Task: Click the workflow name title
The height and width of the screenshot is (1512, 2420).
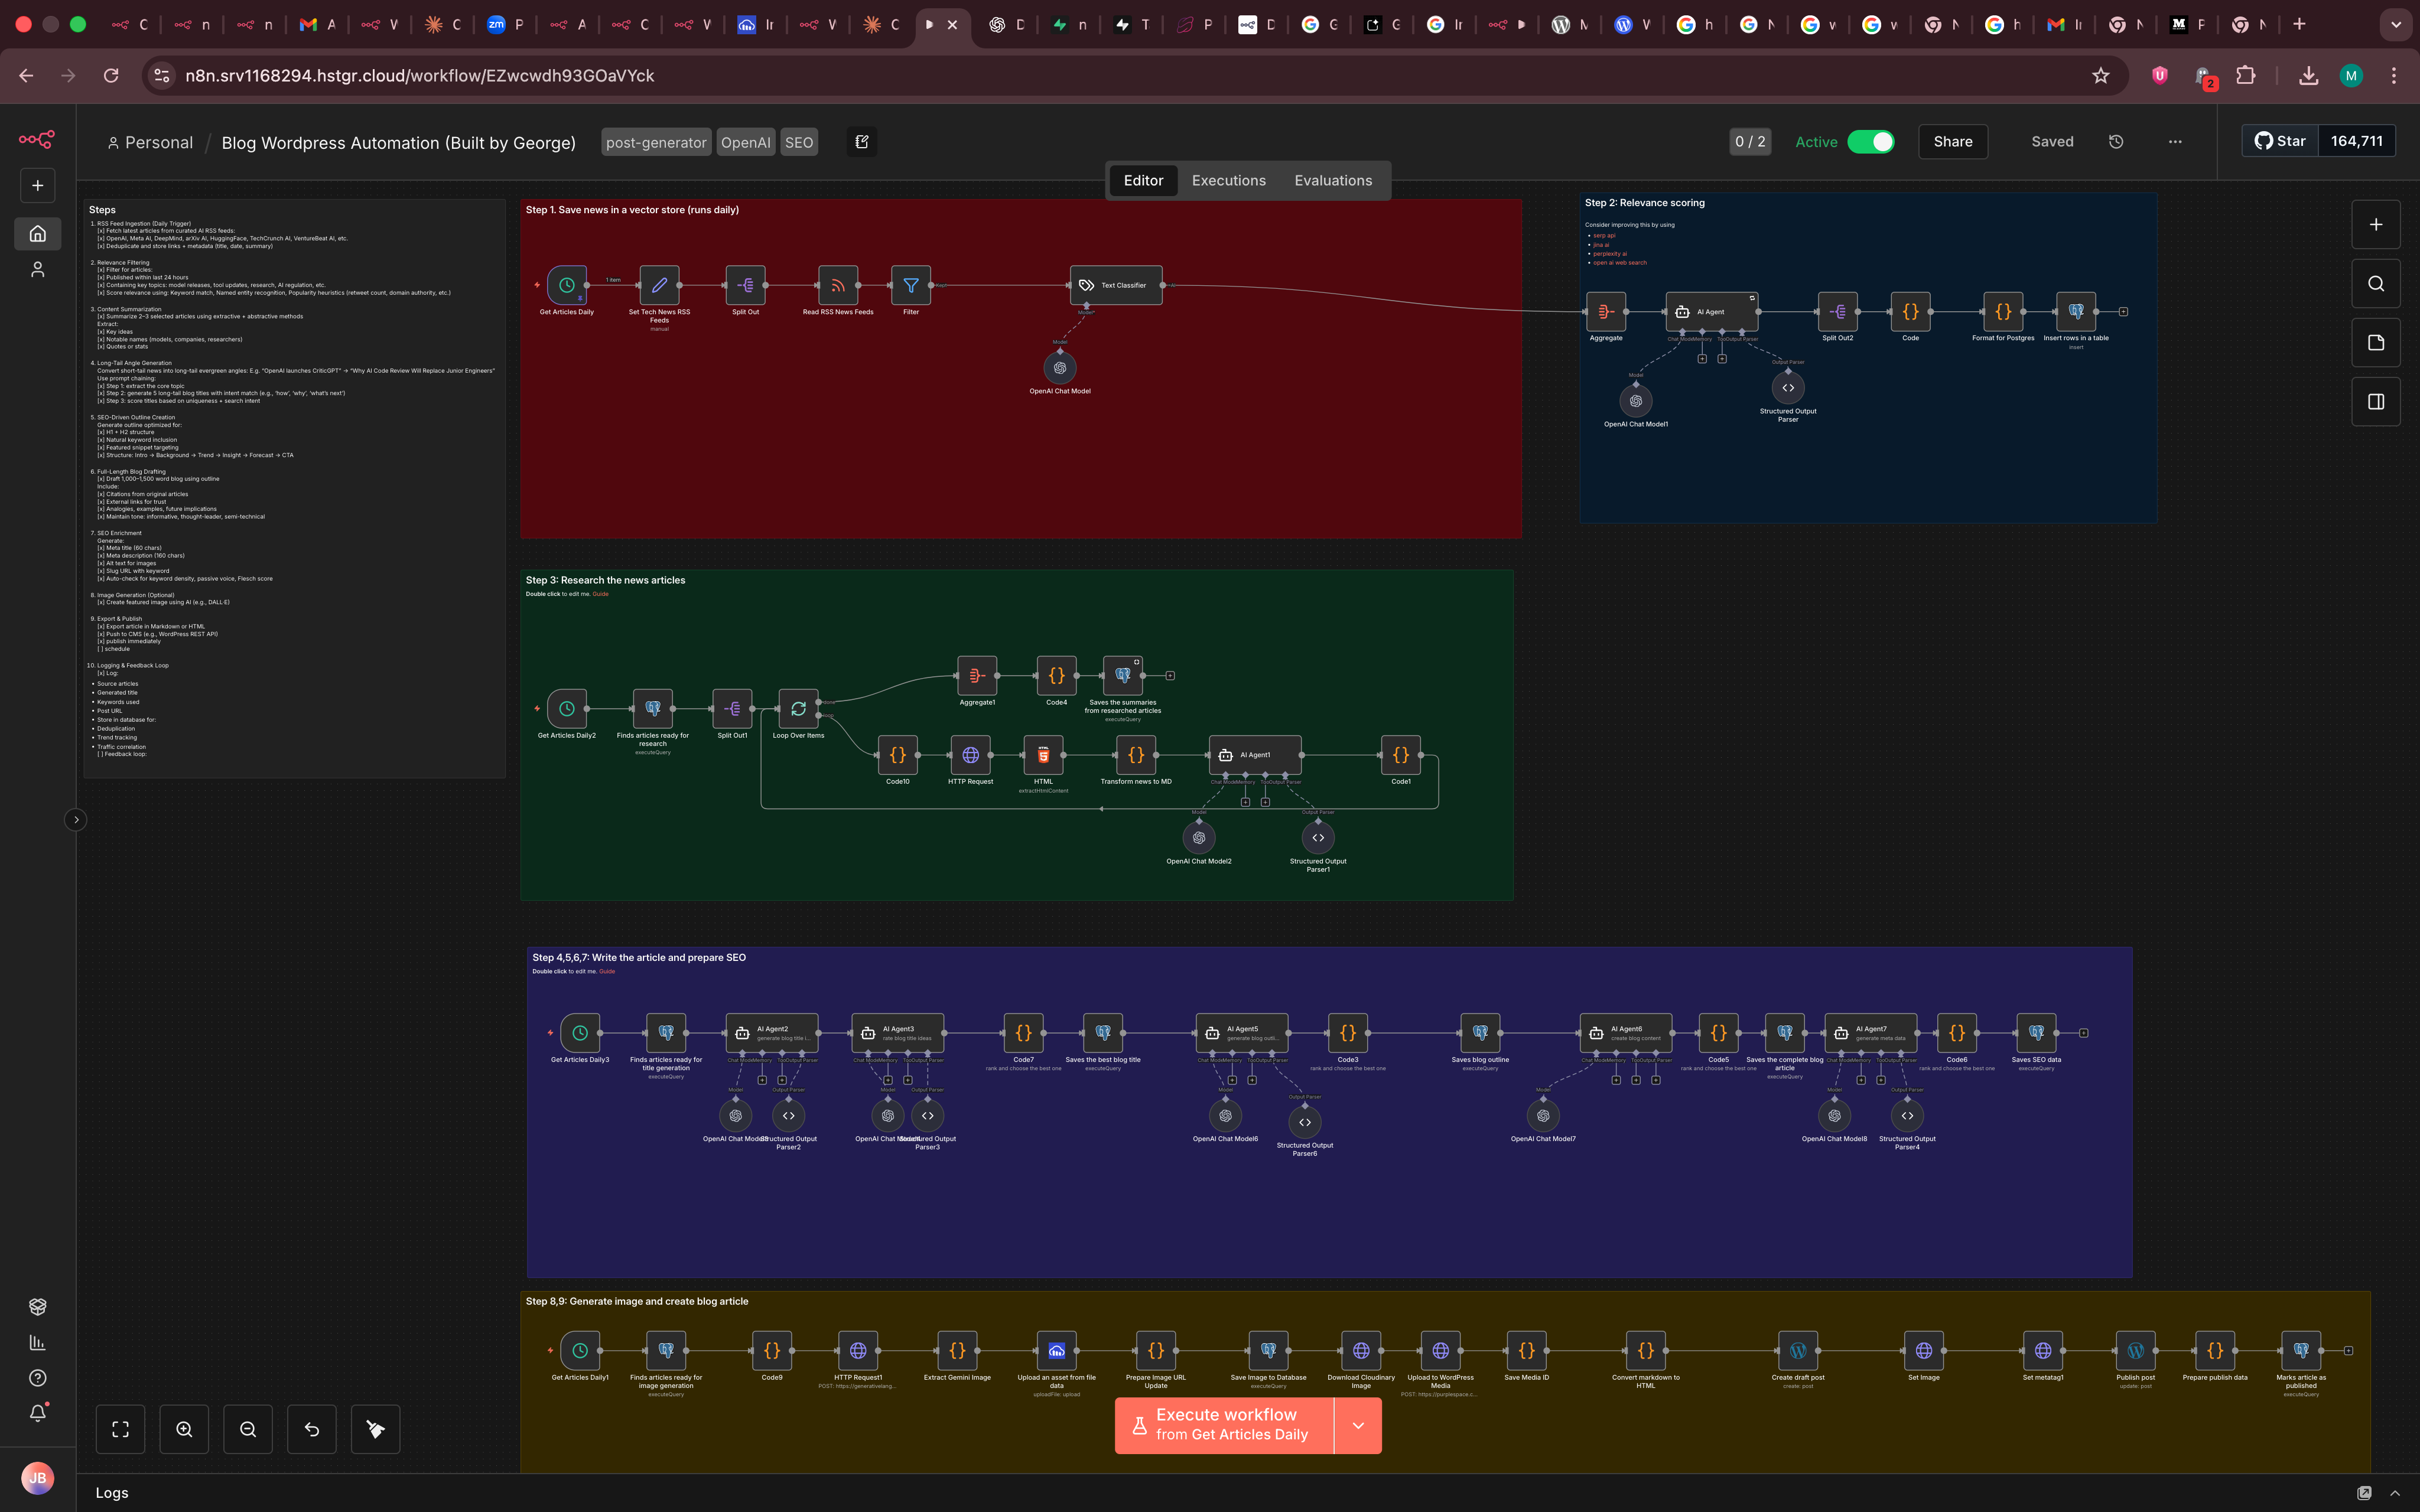Action: (398, 143)
